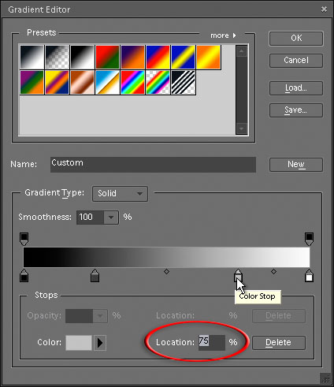Screen dimensions: 334x387
Task: Delete the selected color stop
Action: pos(279,343)
